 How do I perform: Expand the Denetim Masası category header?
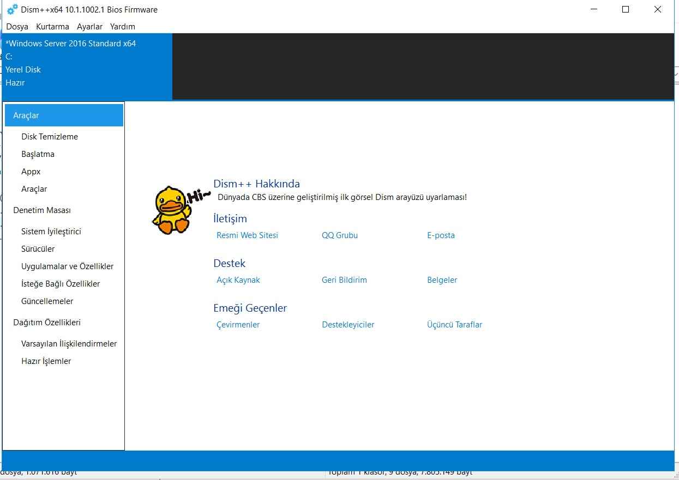coord(42,210)
